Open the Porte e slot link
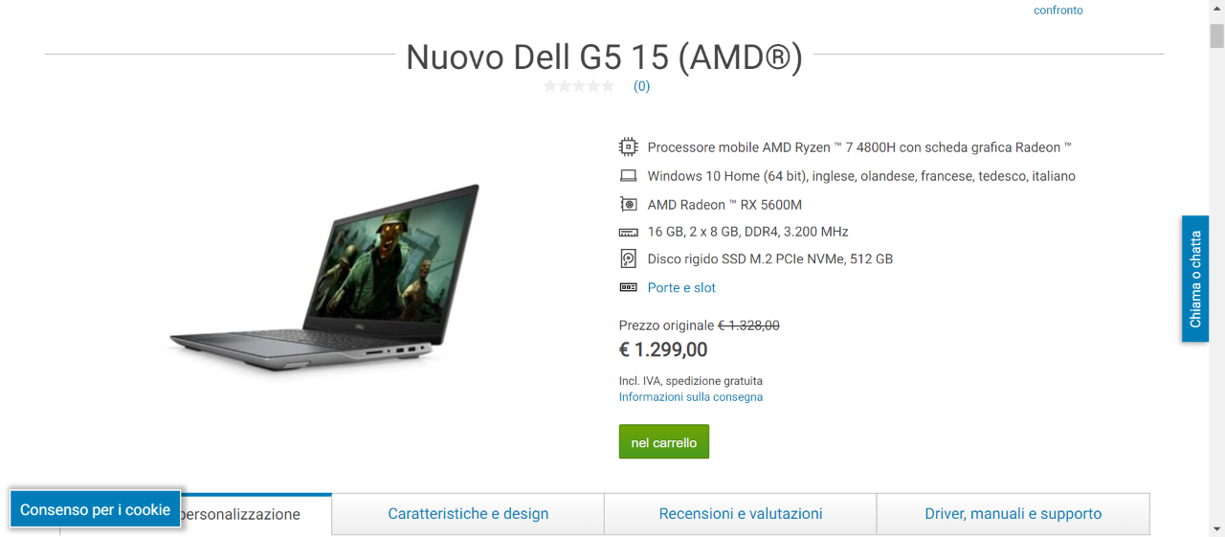 tap(681, 287)
